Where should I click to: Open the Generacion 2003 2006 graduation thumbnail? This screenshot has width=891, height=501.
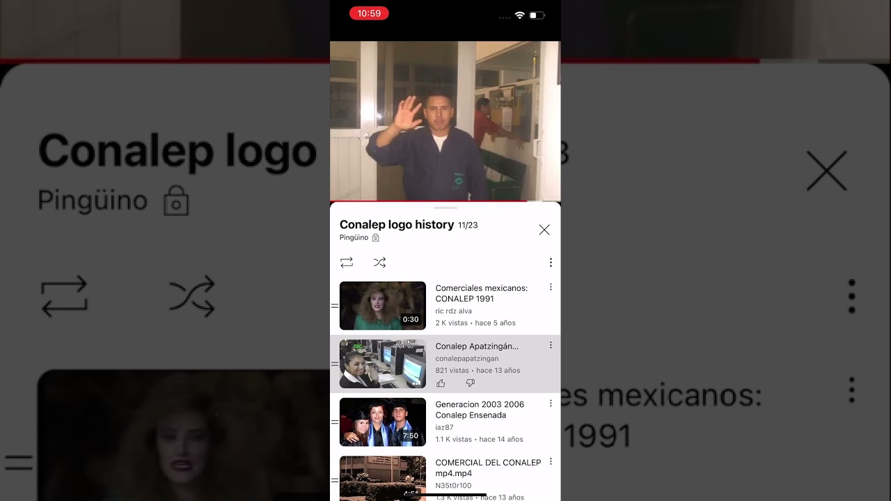pos(383,422)
